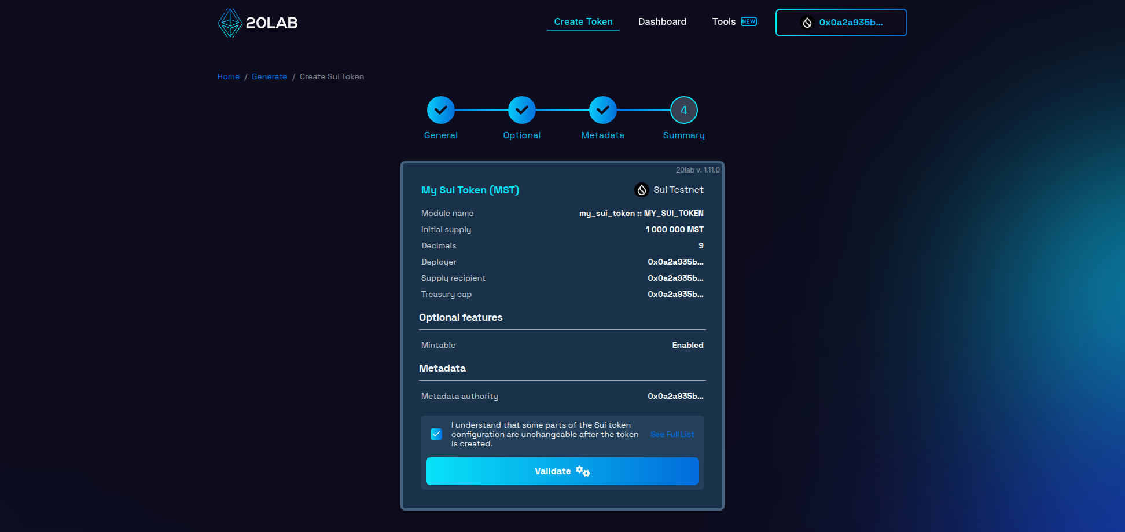Go back to the Optional step checkmark

pos(522,110)
